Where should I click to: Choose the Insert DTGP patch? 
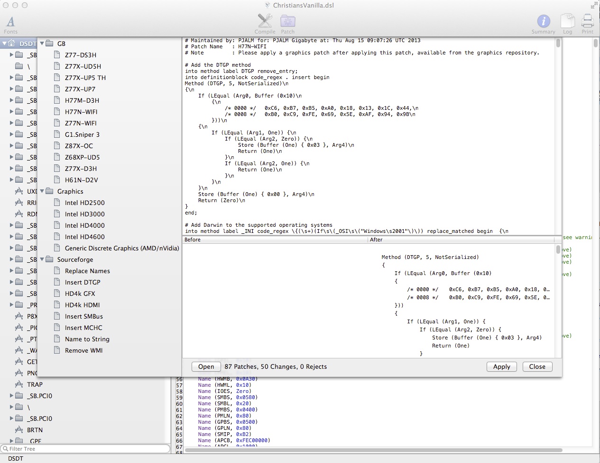click(83, 282)
